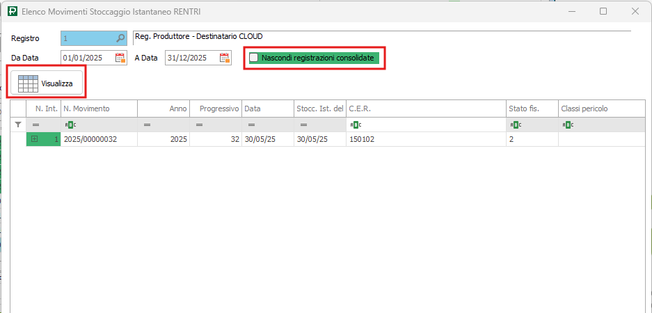The height and width of the screenshot is (313, 652).
Task: Click the Registro number input field
Action: coord(87,38)
